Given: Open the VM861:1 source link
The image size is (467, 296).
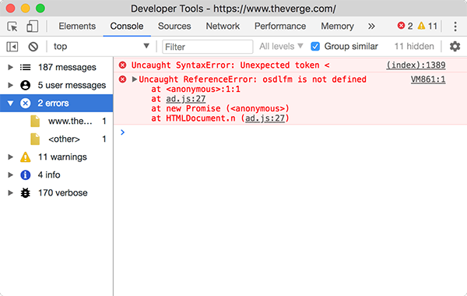Looking at the screenshot, I should pos(428,79).
